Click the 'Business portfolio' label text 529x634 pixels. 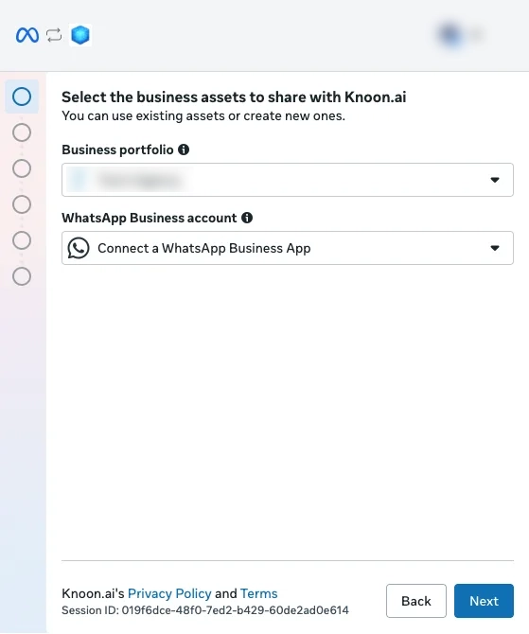tap(117, 150)
